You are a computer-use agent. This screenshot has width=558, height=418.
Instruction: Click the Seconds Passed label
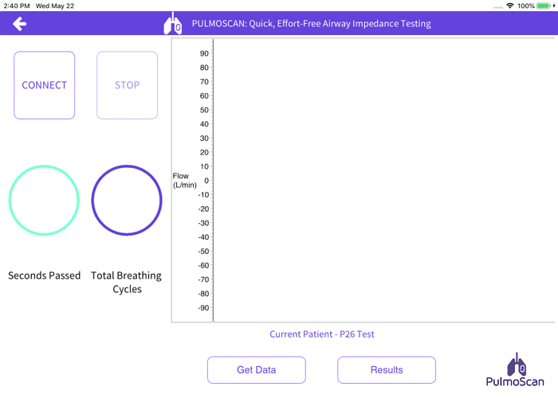pyautogui.click(x=44, y=275)
